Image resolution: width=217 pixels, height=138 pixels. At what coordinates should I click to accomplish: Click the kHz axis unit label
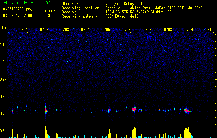coord(3,28)
